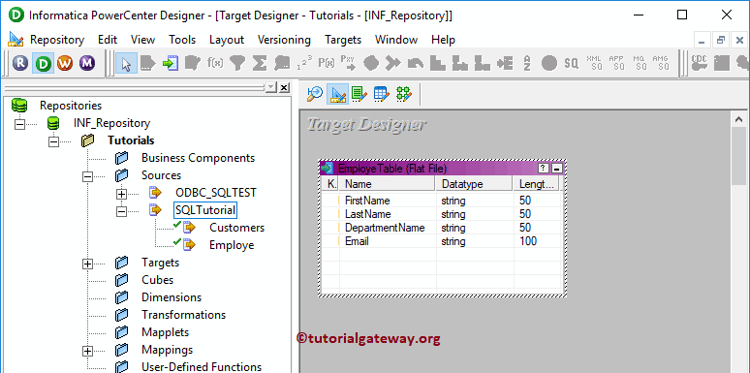
Task: Select the Transformations folder
Action: 184,315
